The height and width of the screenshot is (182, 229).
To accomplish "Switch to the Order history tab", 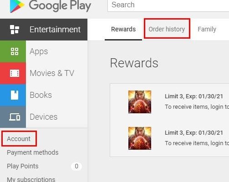I will pyautogui.click(x=167, y=29).
